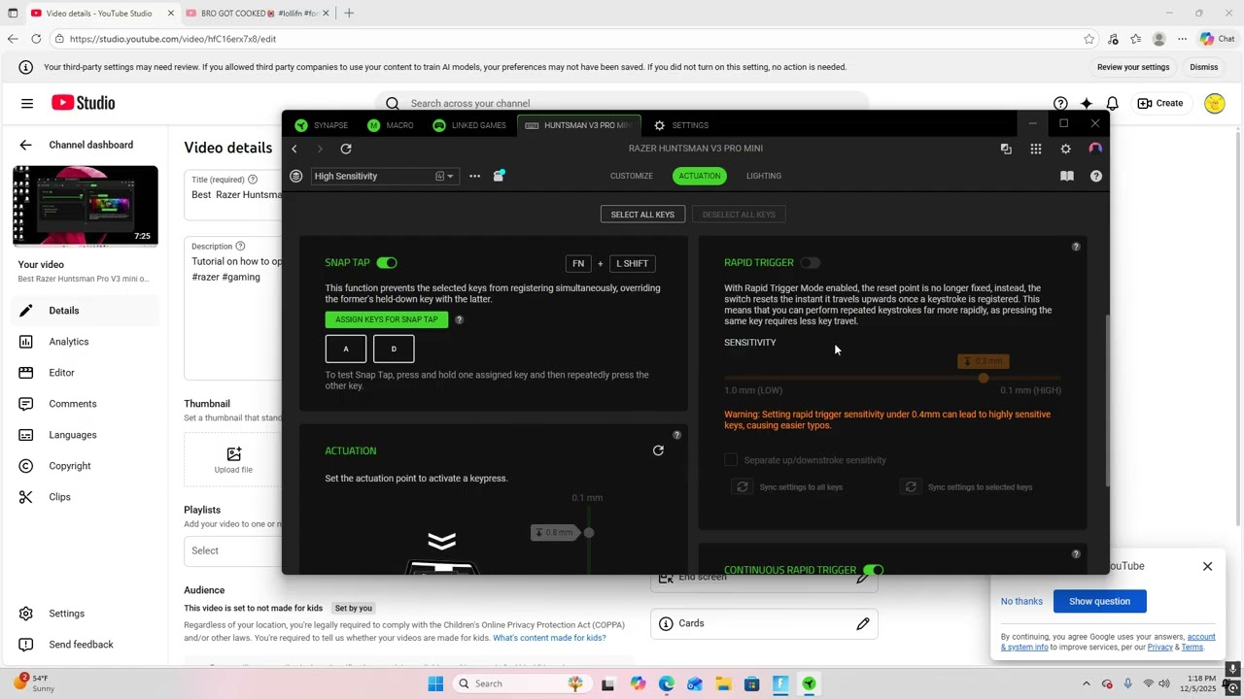Switch to the Lighting tab
Viewport: 1244px width, 699px height.
pos(764,176)
